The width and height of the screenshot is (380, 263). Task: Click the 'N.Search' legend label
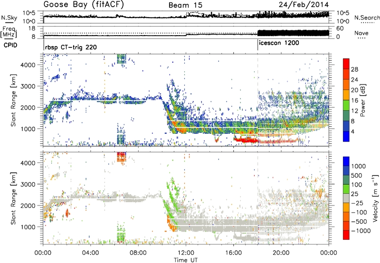coord(367,18)
